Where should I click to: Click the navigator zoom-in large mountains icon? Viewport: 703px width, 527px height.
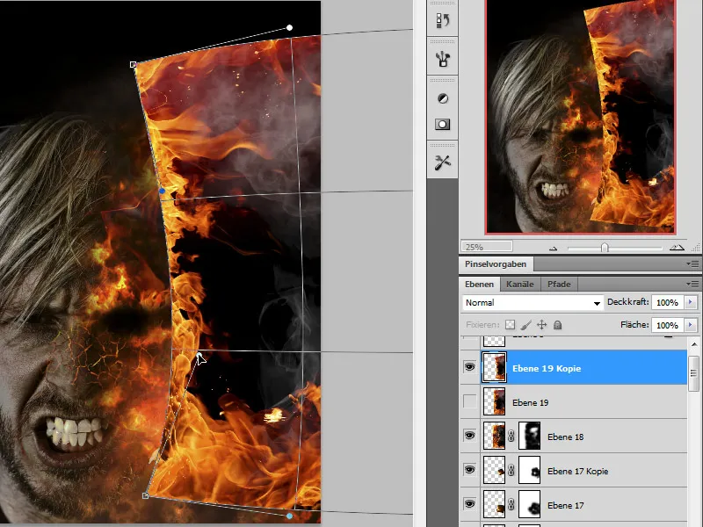(x=677, y=248)
